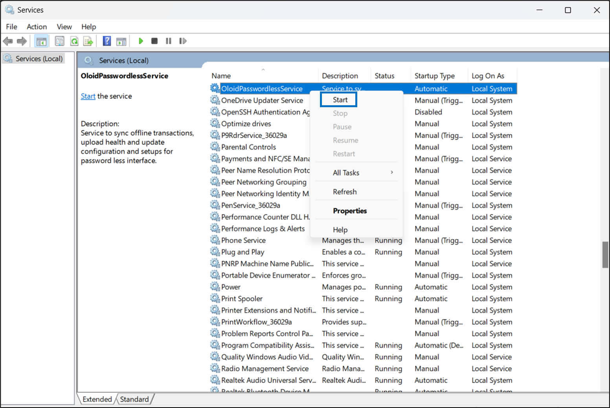Open the File menu

pyautogui.click(x=11, y=27)
